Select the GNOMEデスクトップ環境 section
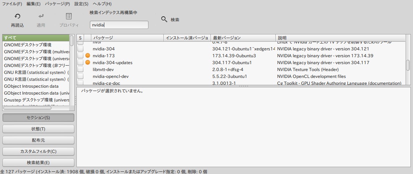This screenshot has width=413, height=174. pos(36,45)
